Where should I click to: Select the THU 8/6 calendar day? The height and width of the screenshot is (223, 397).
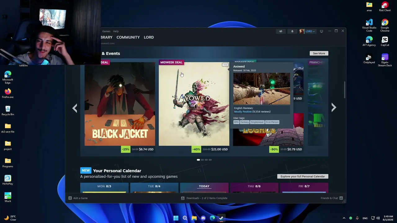coord(254,186)
